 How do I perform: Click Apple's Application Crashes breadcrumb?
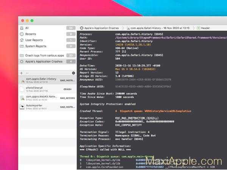(101, 28)
